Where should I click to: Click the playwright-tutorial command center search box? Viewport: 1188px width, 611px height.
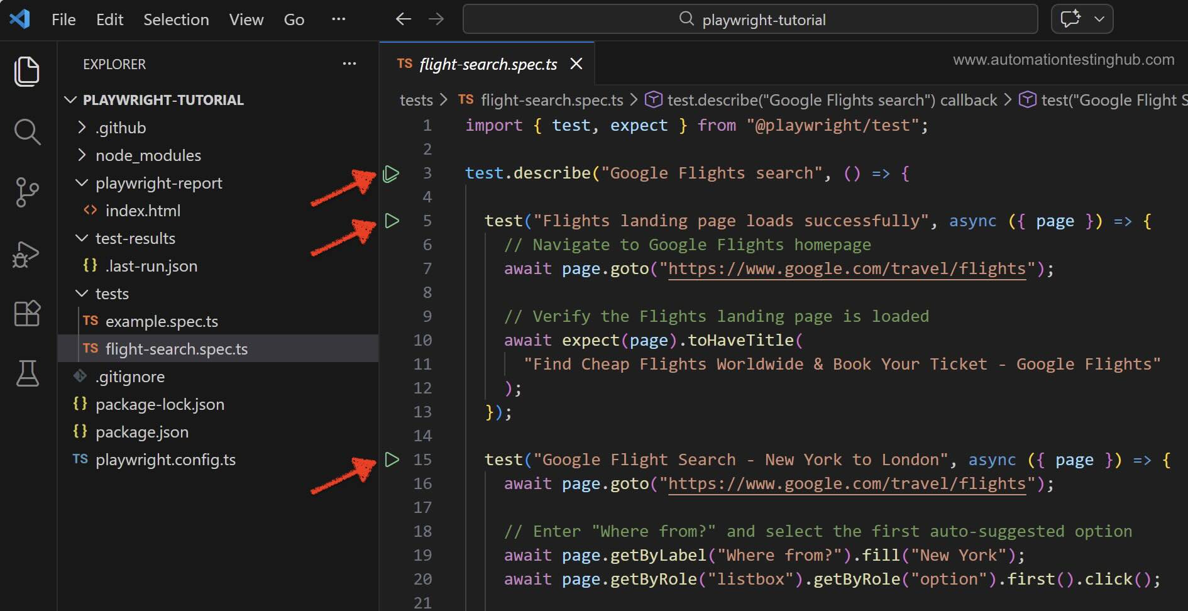750,19
